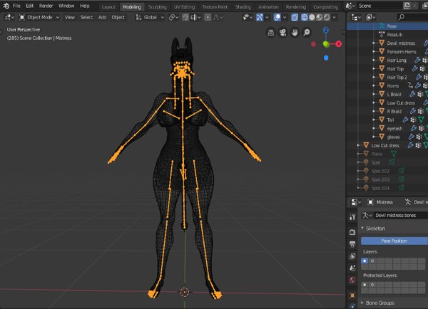Click the red X axis gizmo
Screen dimensions: 428x309
pos(339,44)
